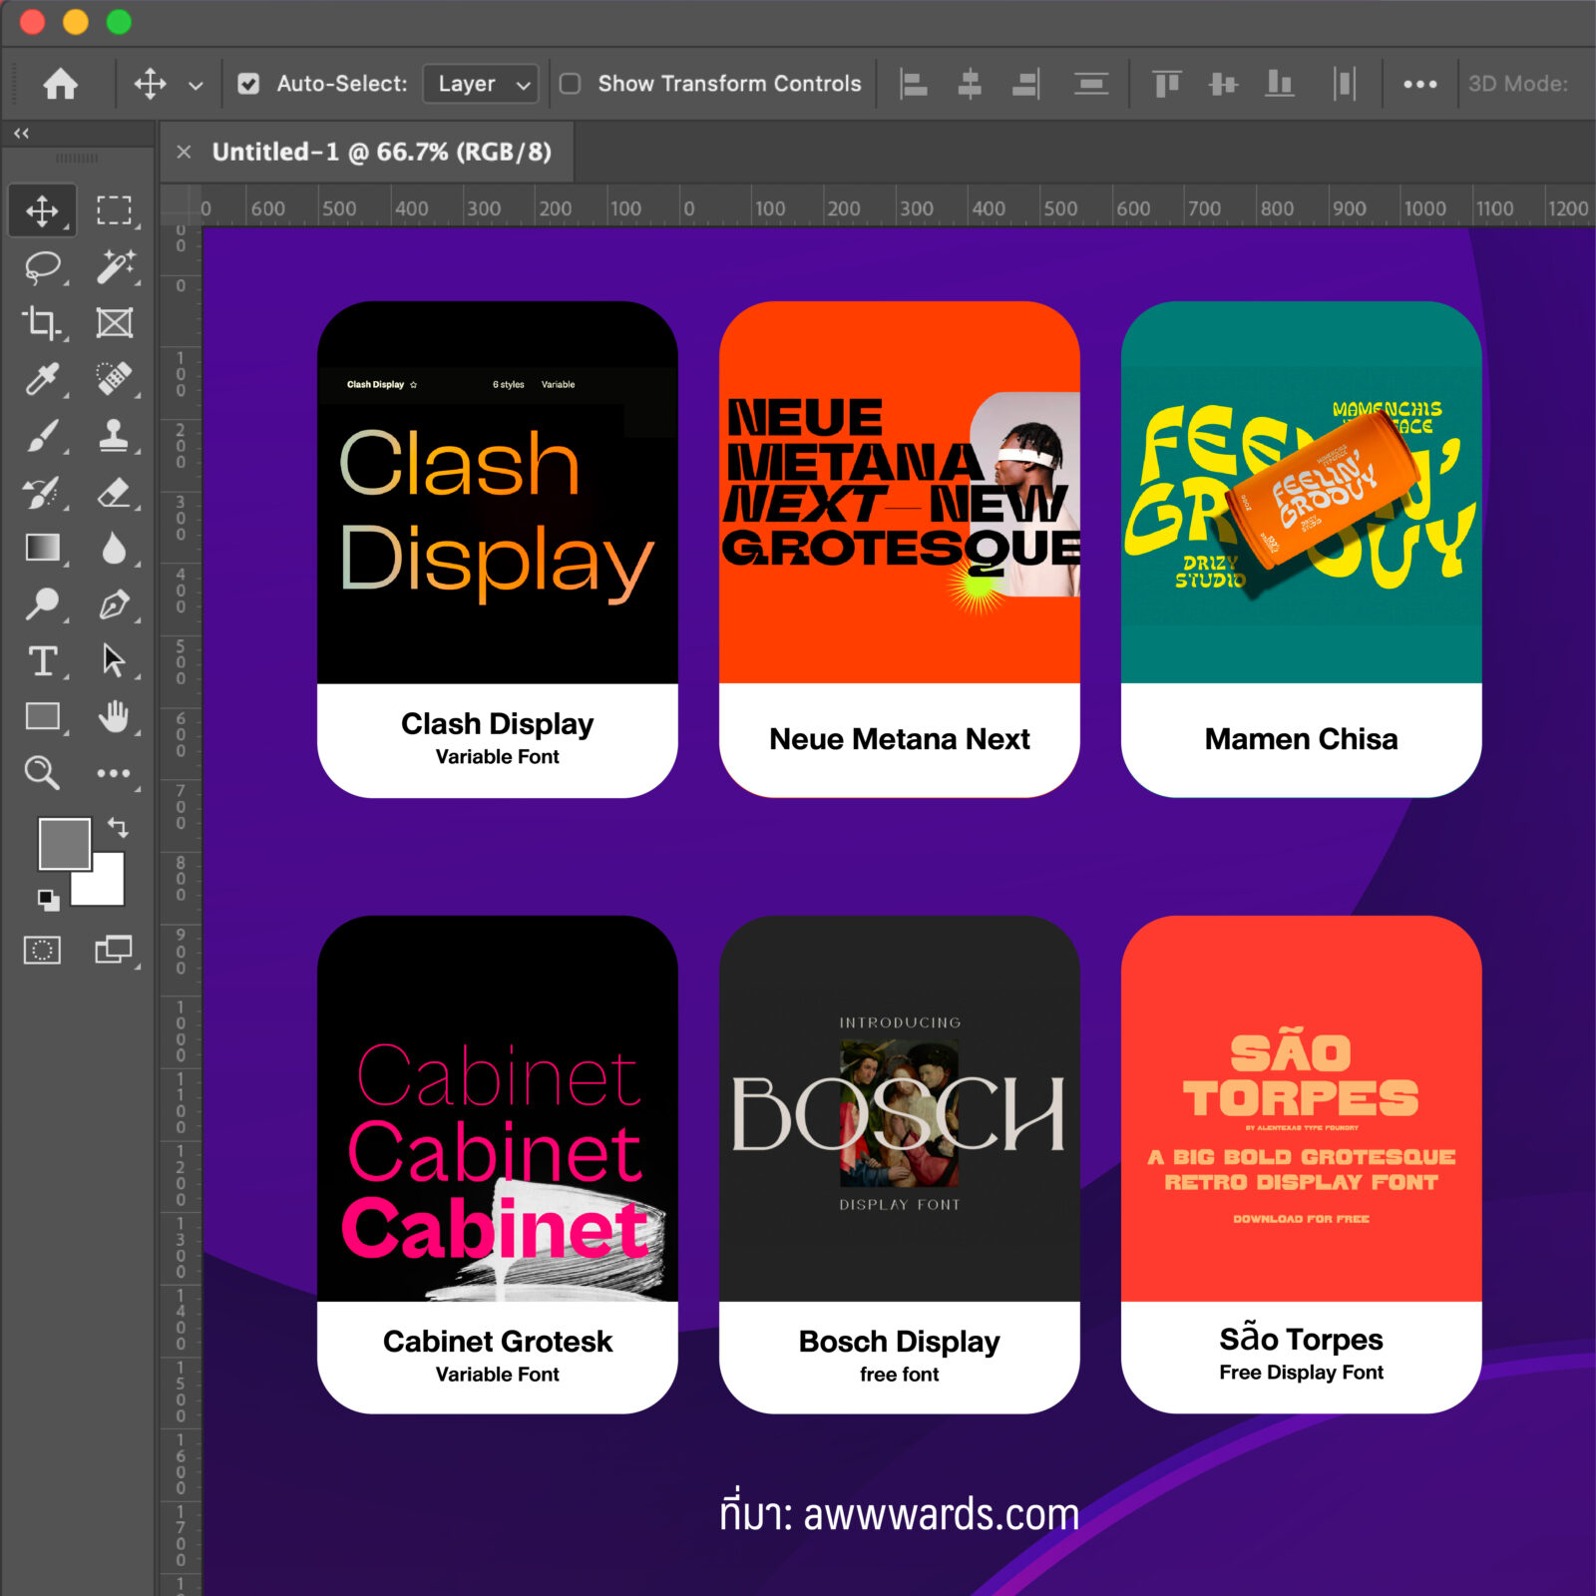Swap foreground and background colors

[118, 827]
